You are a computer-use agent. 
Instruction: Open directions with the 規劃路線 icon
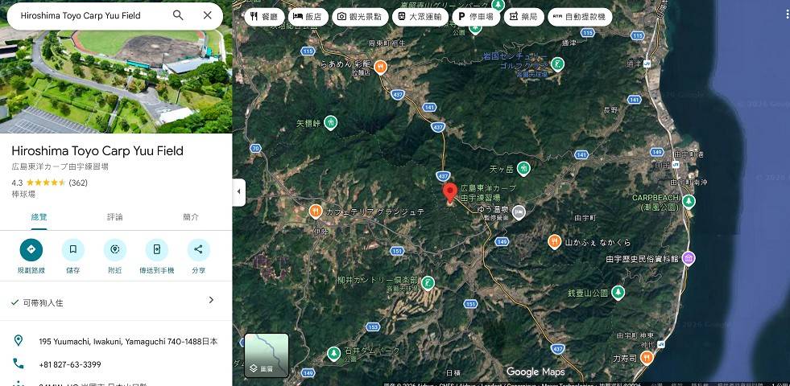coord(31,250)
